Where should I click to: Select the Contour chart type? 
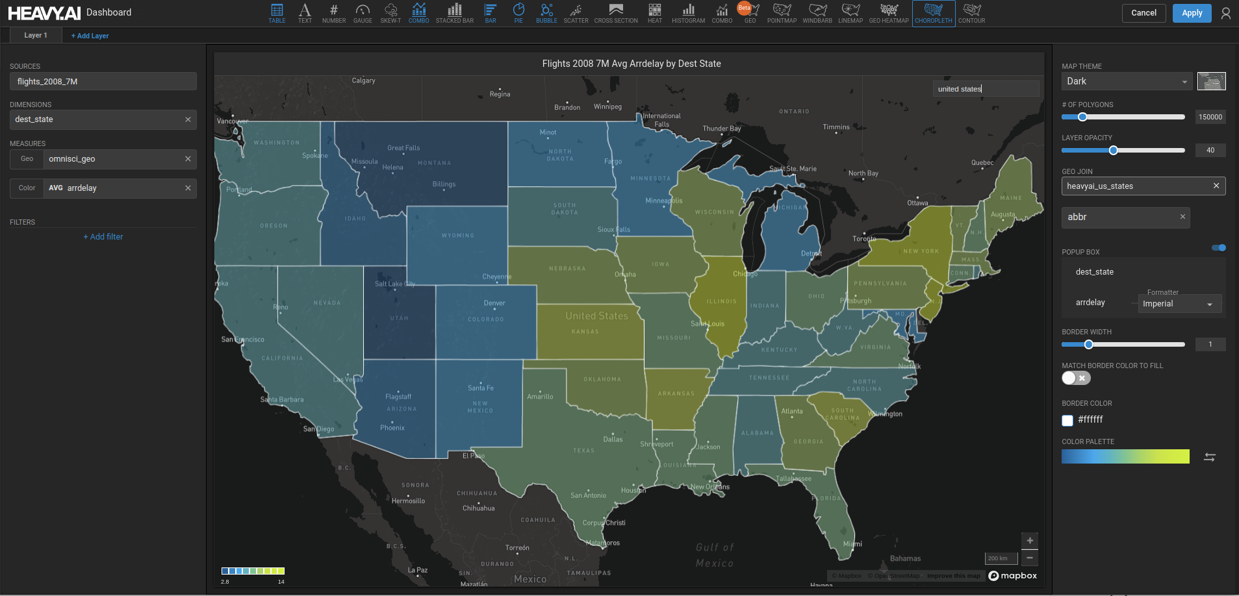[x=972, y=13]
